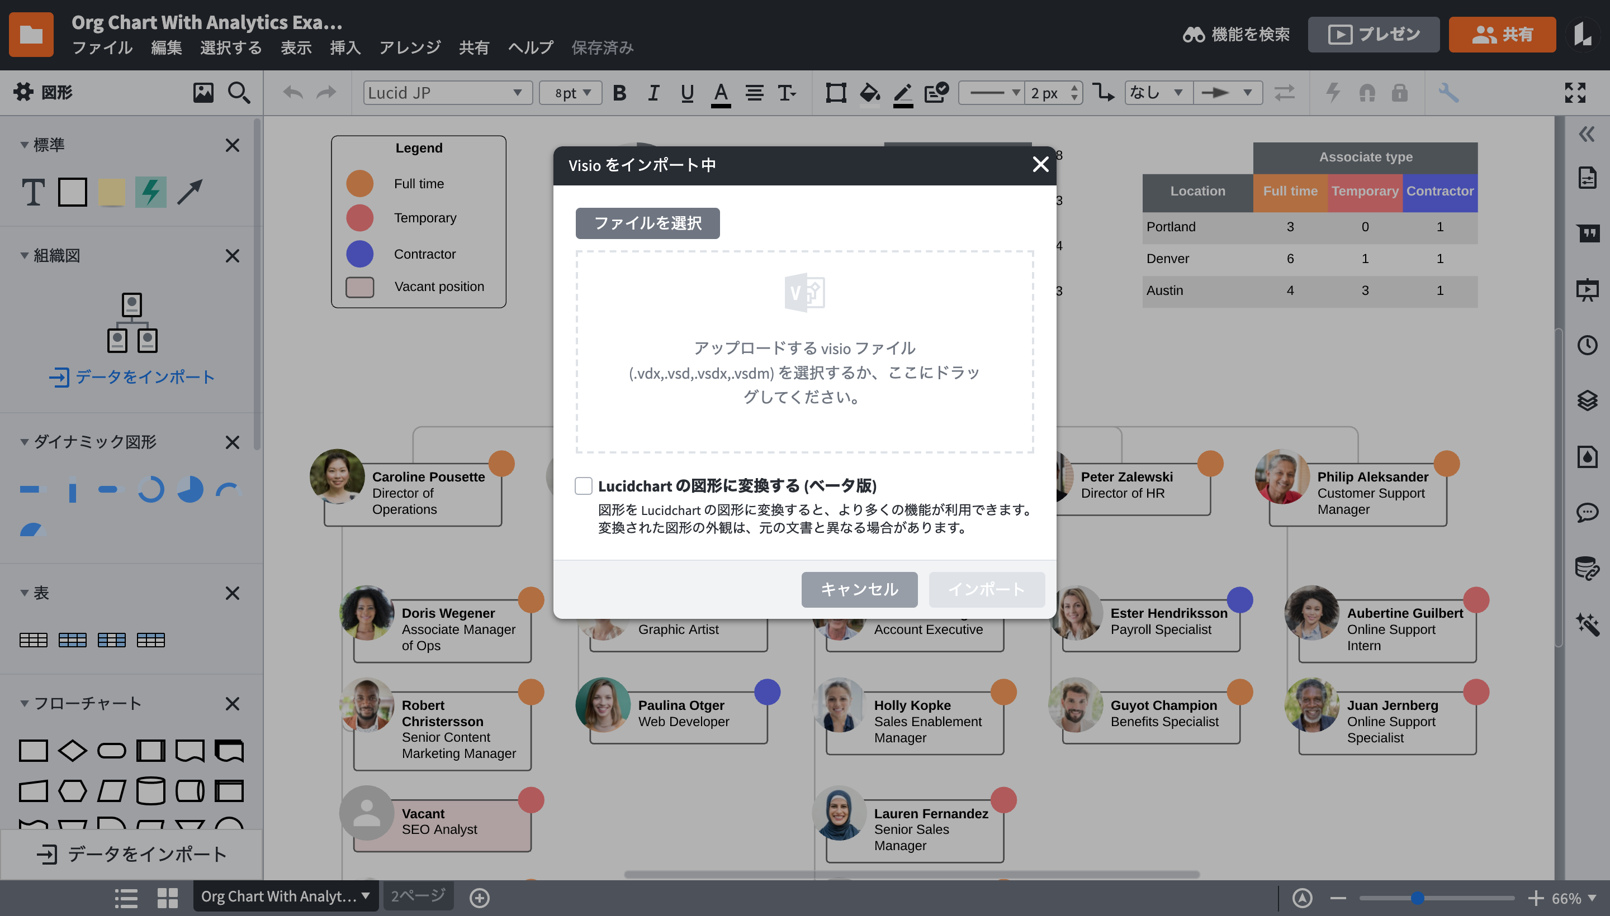Open the quote notes icon in right dock
This screenshot has width=1610, height=916.
click(x=1587, y=233)
